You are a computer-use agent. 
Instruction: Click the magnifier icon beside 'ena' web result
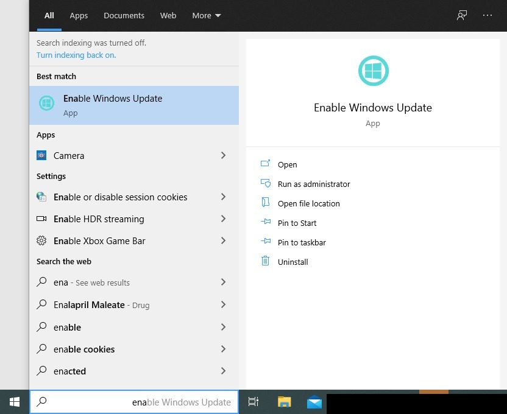[x=41, y=282]
